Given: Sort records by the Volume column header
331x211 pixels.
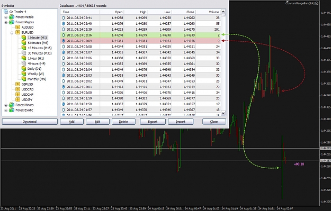Looking at the screenshot, I should [208, 12].
